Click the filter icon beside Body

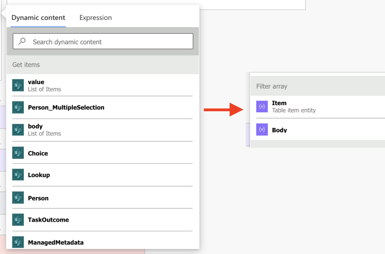coord(262,129)
